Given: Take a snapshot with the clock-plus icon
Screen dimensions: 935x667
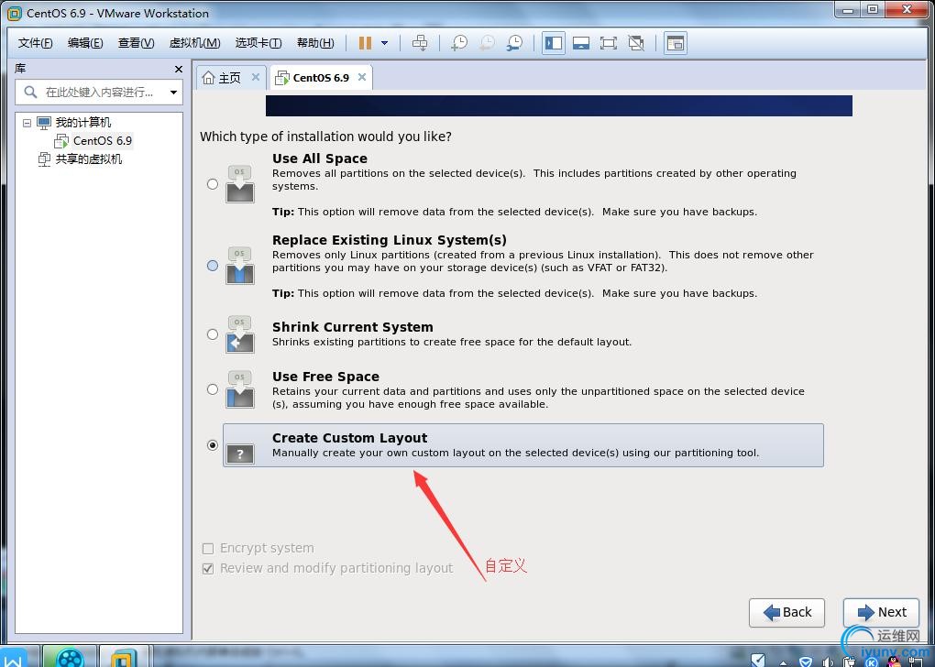Looking at the screenshot, I should point(459,43).
